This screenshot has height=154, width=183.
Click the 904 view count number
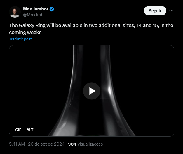pos(72,144)
